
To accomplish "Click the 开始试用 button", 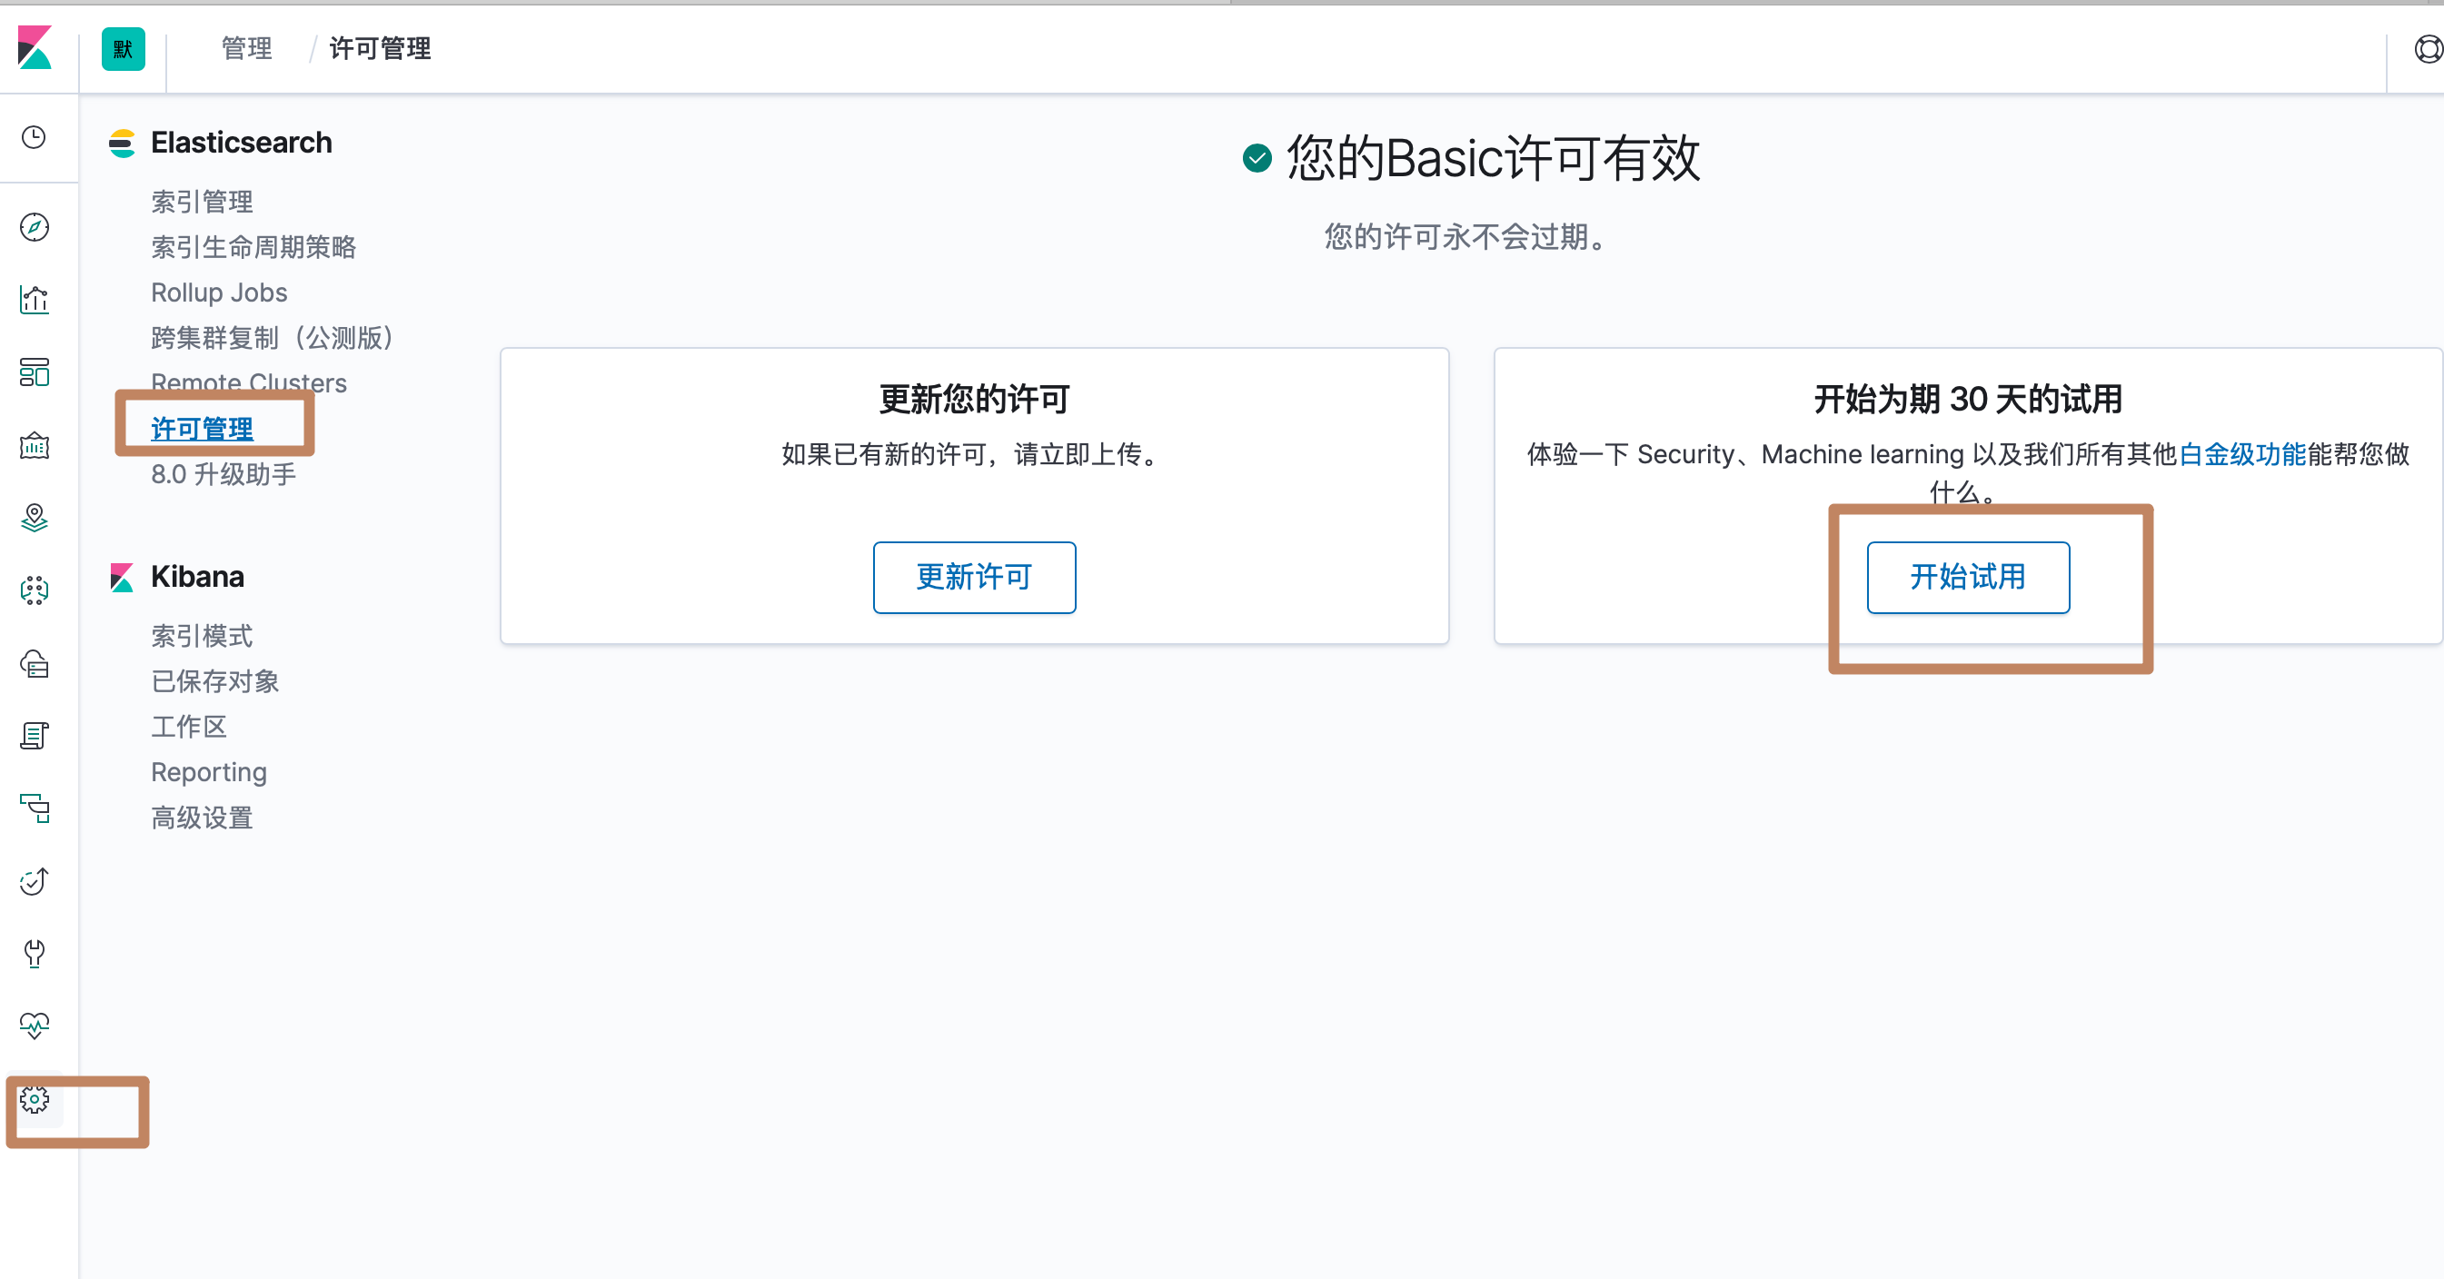I will [x=1967, y=577].
